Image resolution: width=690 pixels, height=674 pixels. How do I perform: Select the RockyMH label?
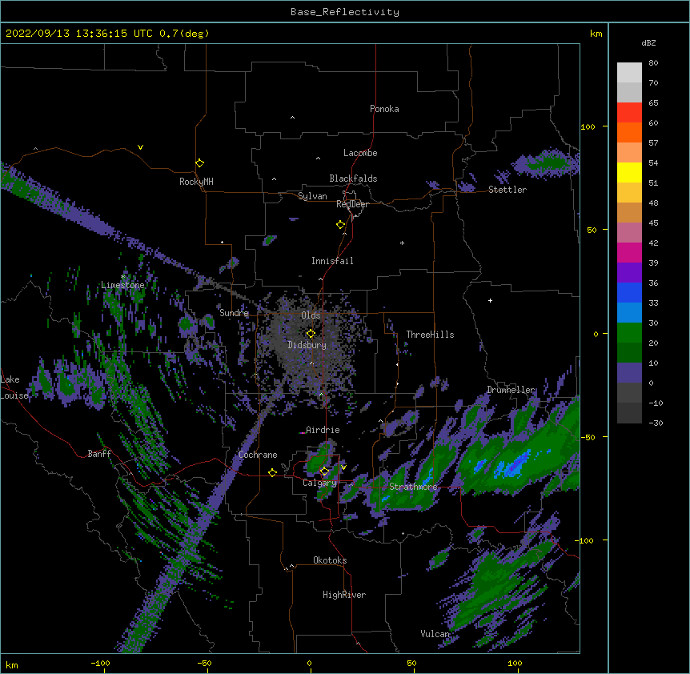[196, 182]
